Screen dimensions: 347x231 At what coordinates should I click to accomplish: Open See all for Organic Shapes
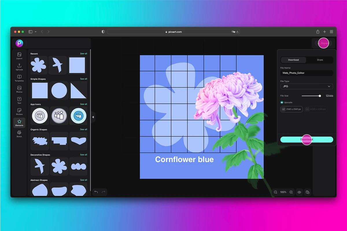pos(84,129)
